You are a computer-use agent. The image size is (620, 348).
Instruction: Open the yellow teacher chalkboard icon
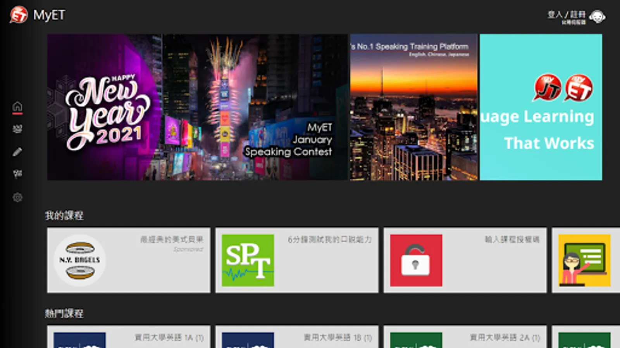click(584, 260)
